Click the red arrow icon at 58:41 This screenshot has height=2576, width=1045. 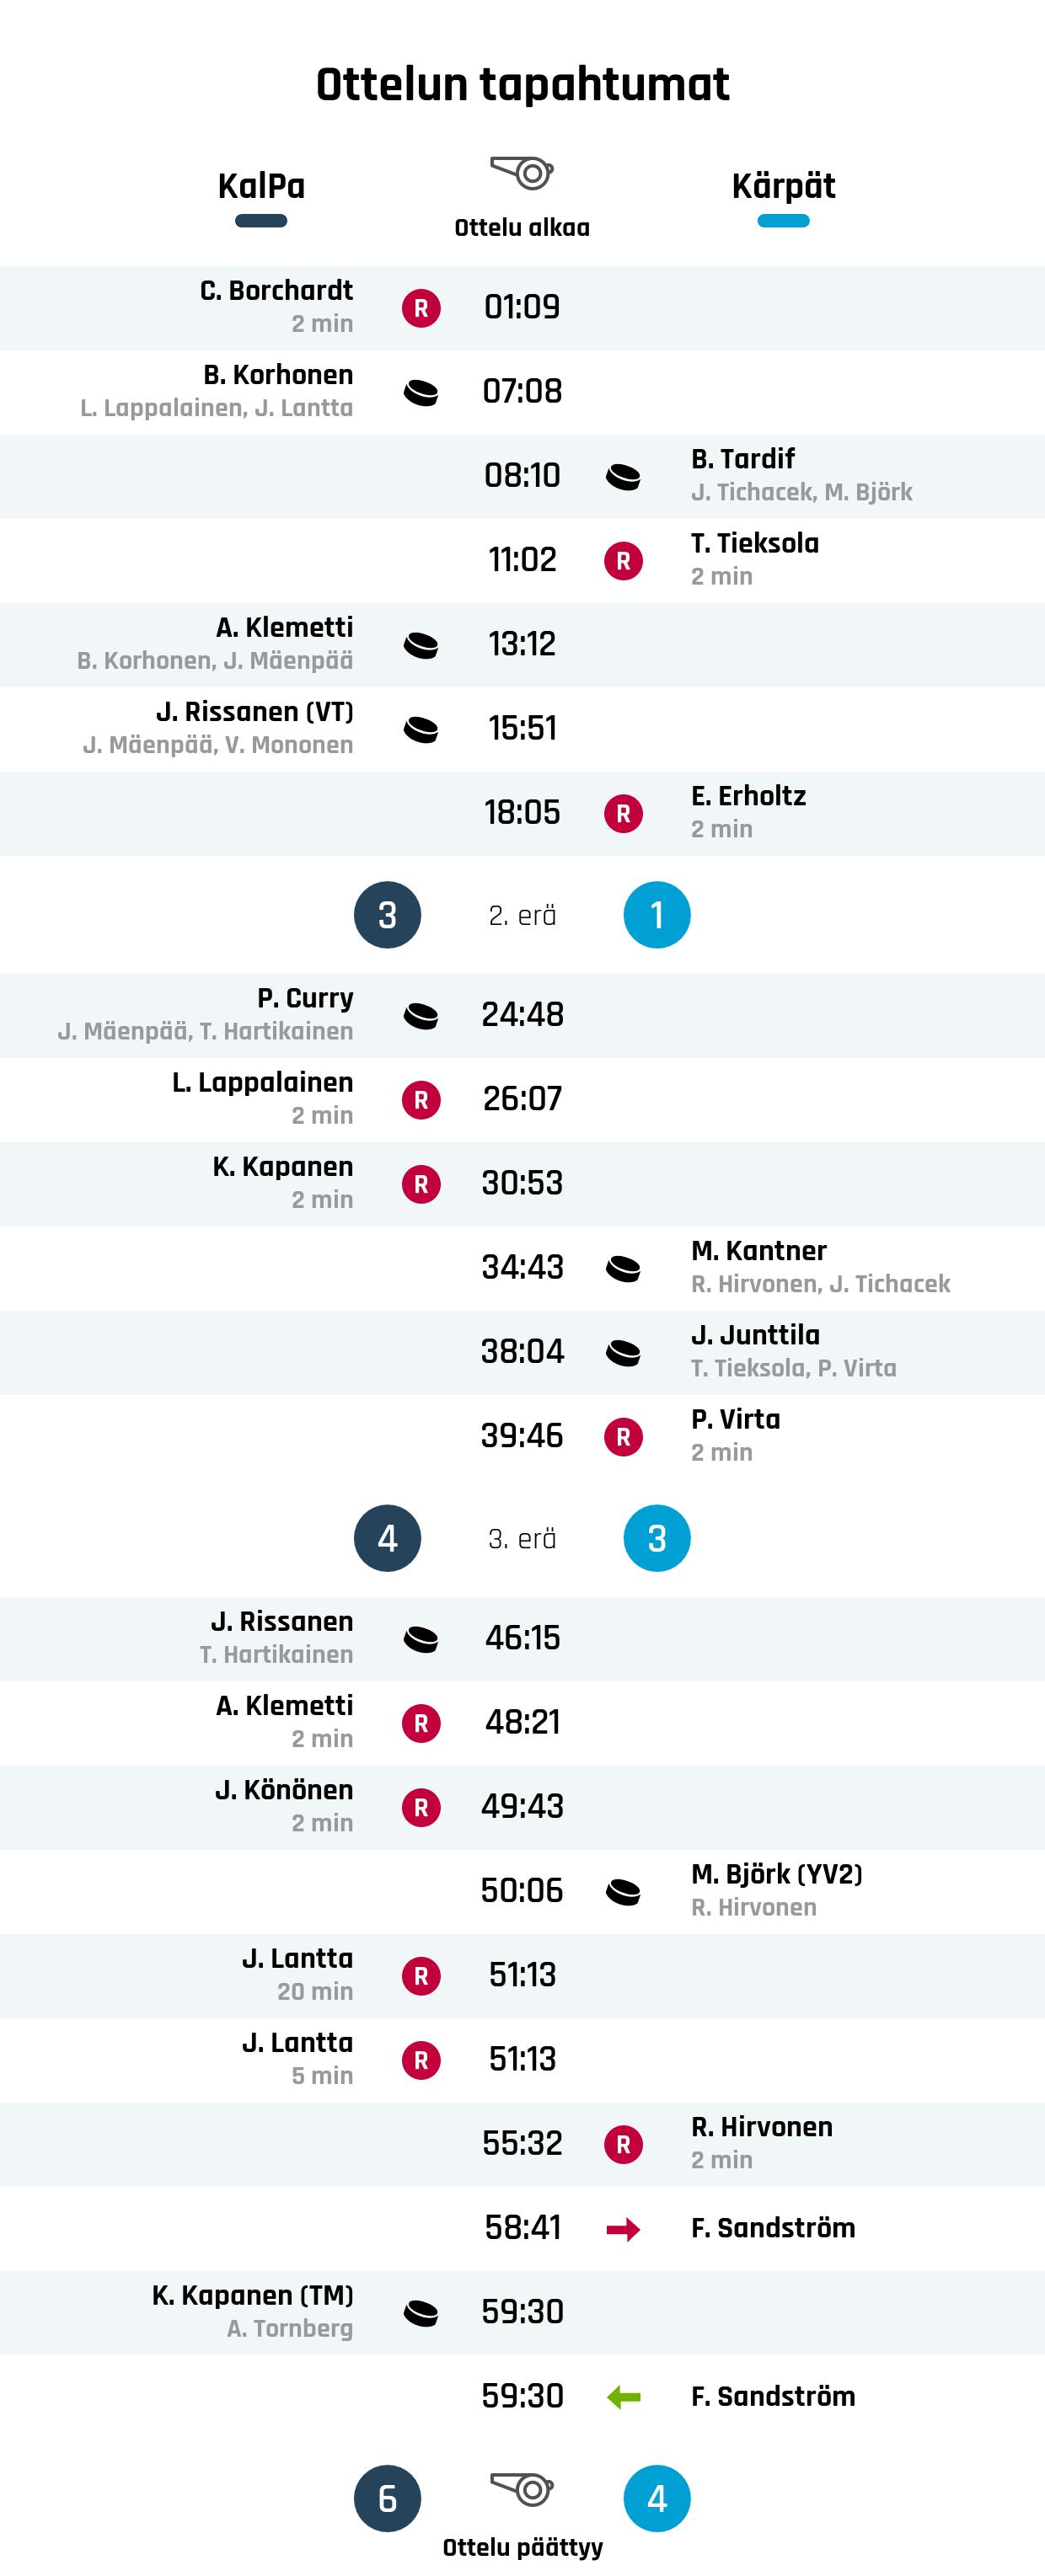[623, 2229]
